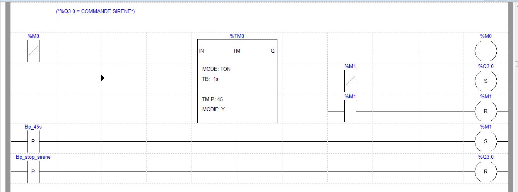This screenshot has height=192, width=518.
Task: Click the COMMANDE SIRENE rung comment
Action: click(95, 12)
